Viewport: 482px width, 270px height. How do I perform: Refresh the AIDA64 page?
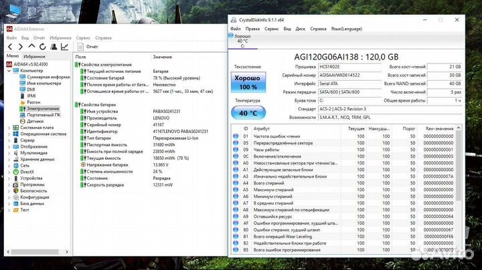[x=42, y=47]
